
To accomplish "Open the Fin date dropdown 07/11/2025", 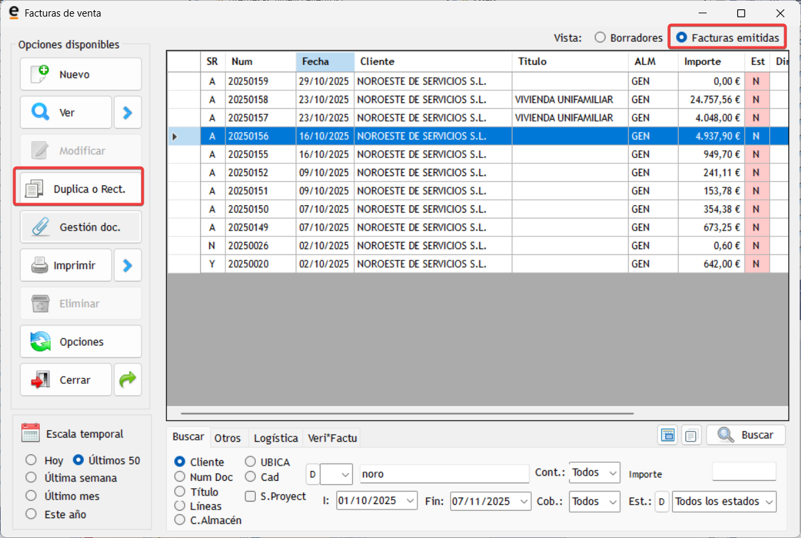I will coord(524,501).
